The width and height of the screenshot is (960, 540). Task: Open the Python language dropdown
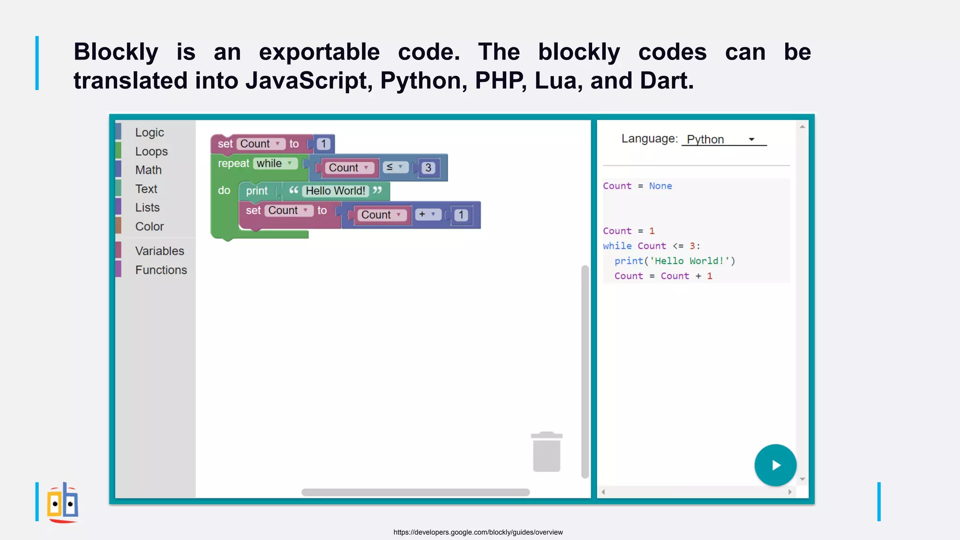[724, 139]
